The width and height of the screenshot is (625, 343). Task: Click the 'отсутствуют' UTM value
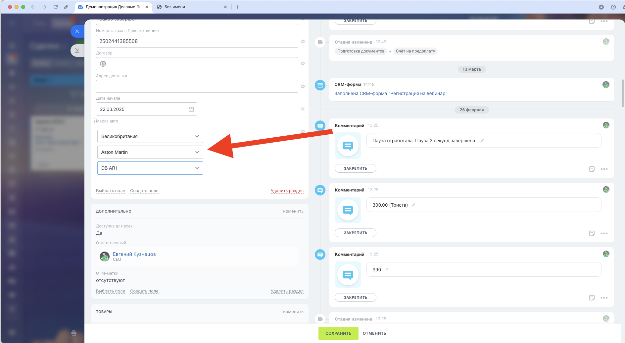pyautogui.click(x=111, y=280)
